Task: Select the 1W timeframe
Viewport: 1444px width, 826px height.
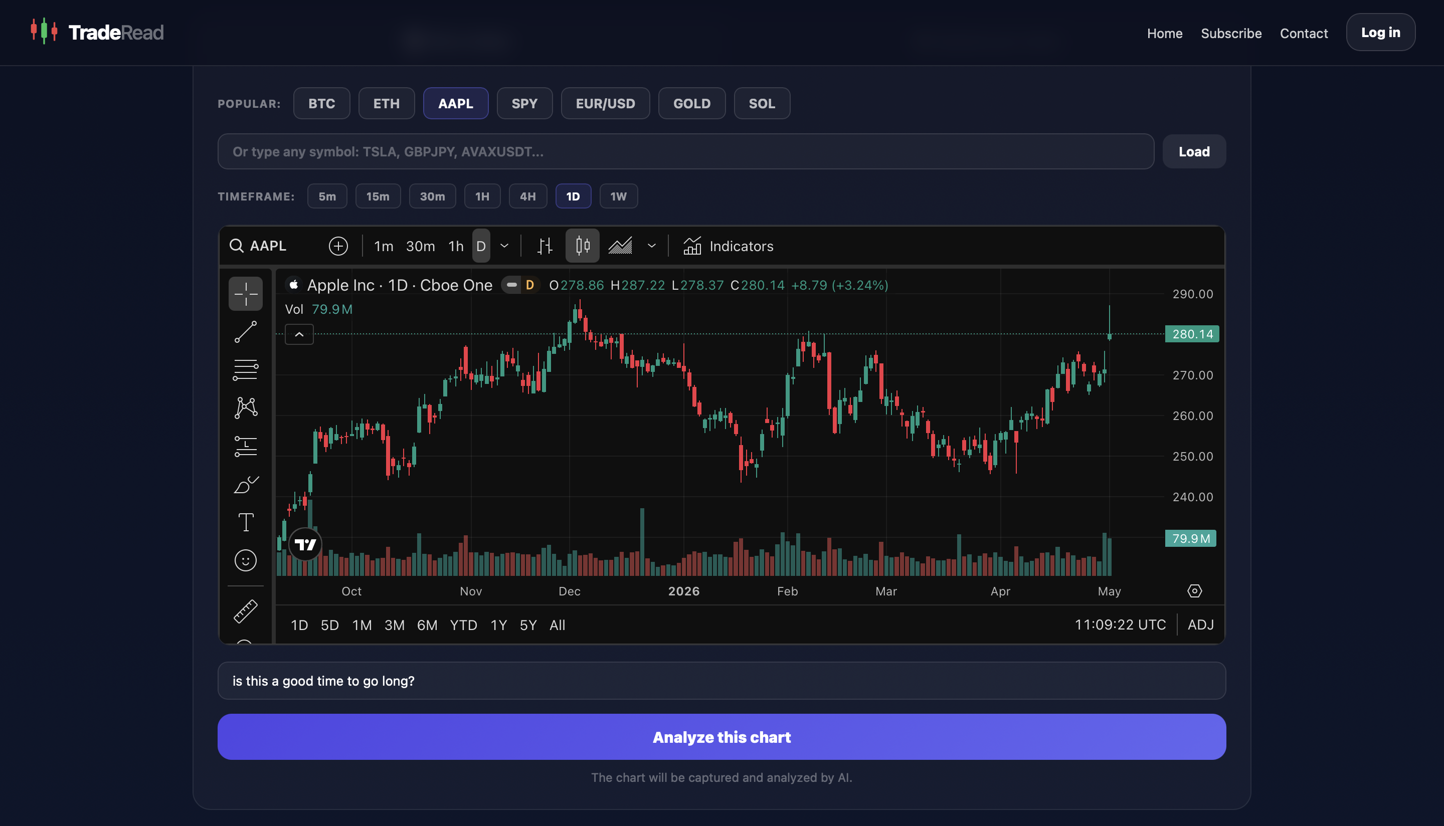Action: pyautogui.click(x=618, y=196)
